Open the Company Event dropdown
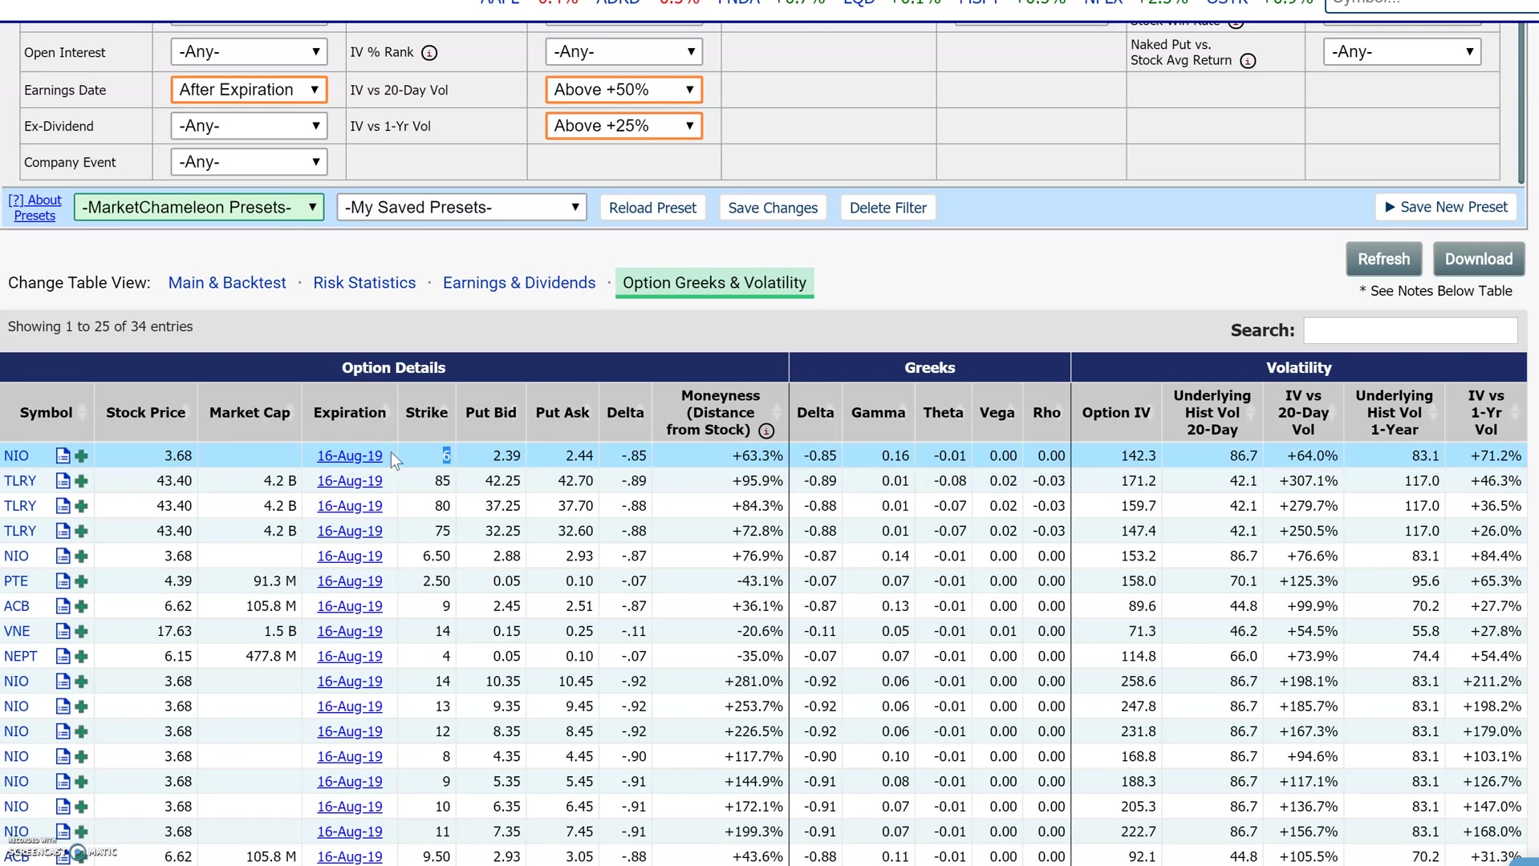This screenshot has height=866, width=1539. tap(249, 162)
